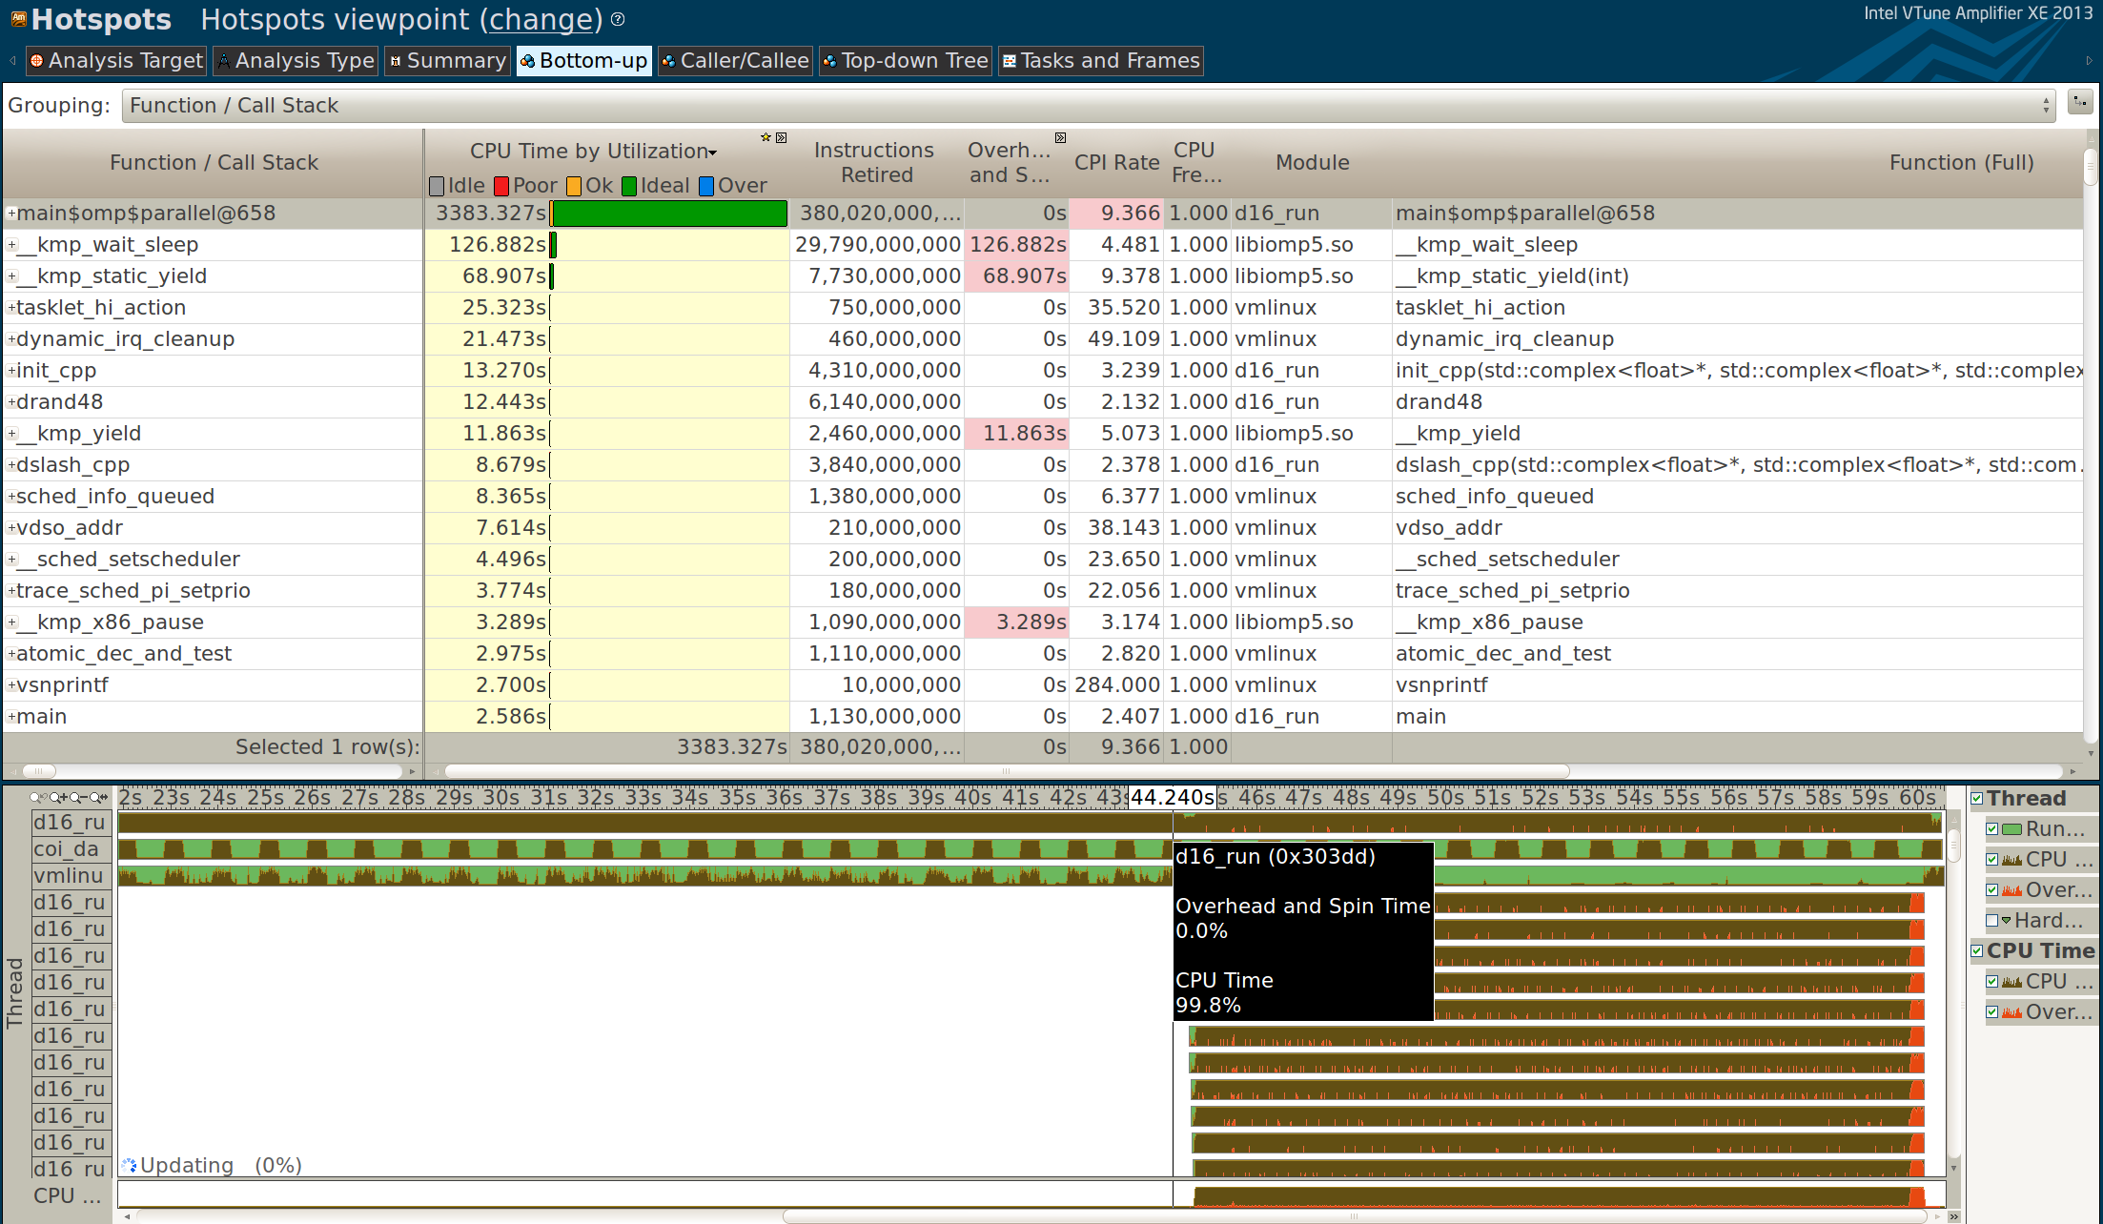The image size is (2103, 1224).
Task: Click call stack mode button right of Grouping
Action: (2079, 102)
